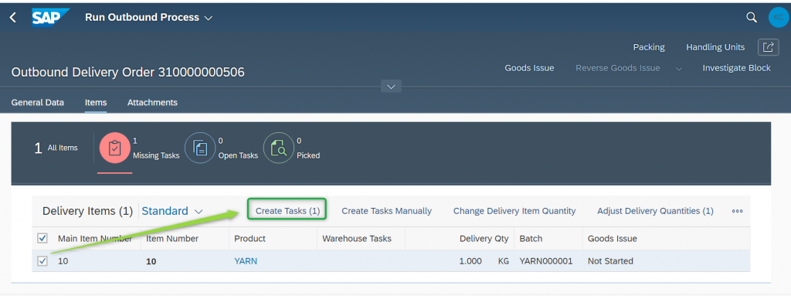Toggle the select-all items checkbox
Screen dimensions: 791x296
[43, 238]
